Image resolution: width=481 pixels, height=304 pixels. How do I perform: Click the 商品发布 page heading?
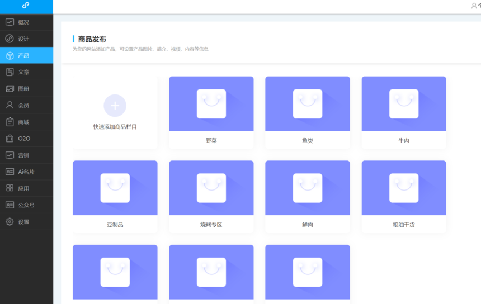coord(92,39)
